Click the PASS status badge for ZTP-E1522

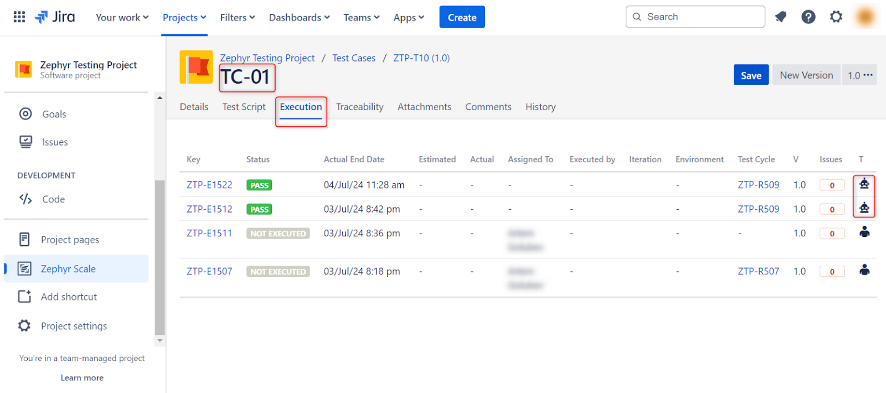[259, 185]
